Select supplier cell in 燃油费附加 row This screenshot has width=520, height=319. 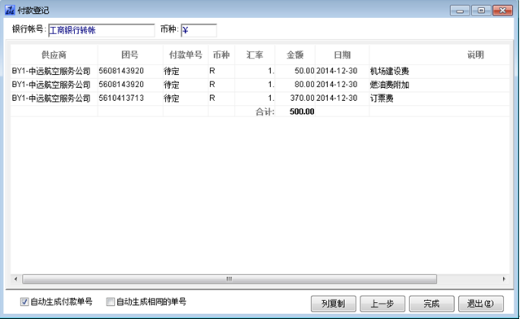click(x=54, y=85)
